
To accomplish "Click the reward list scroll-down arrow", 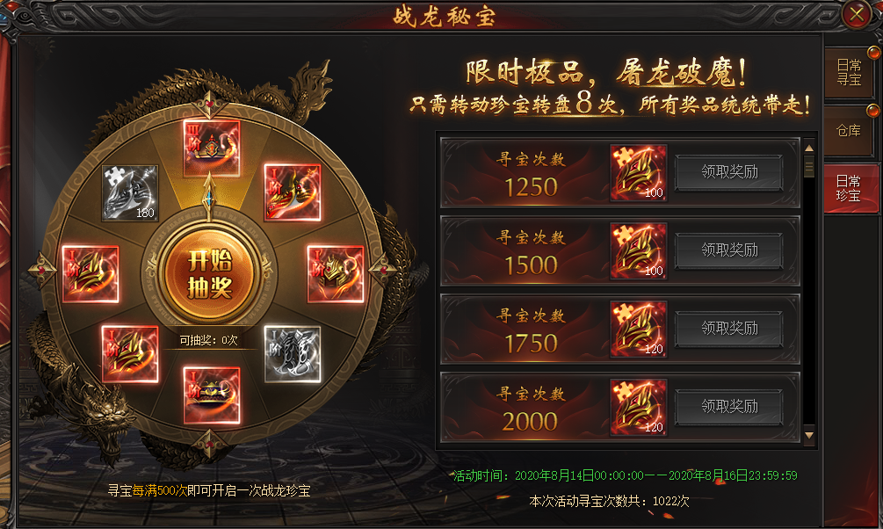I will (x=809, y=436).
